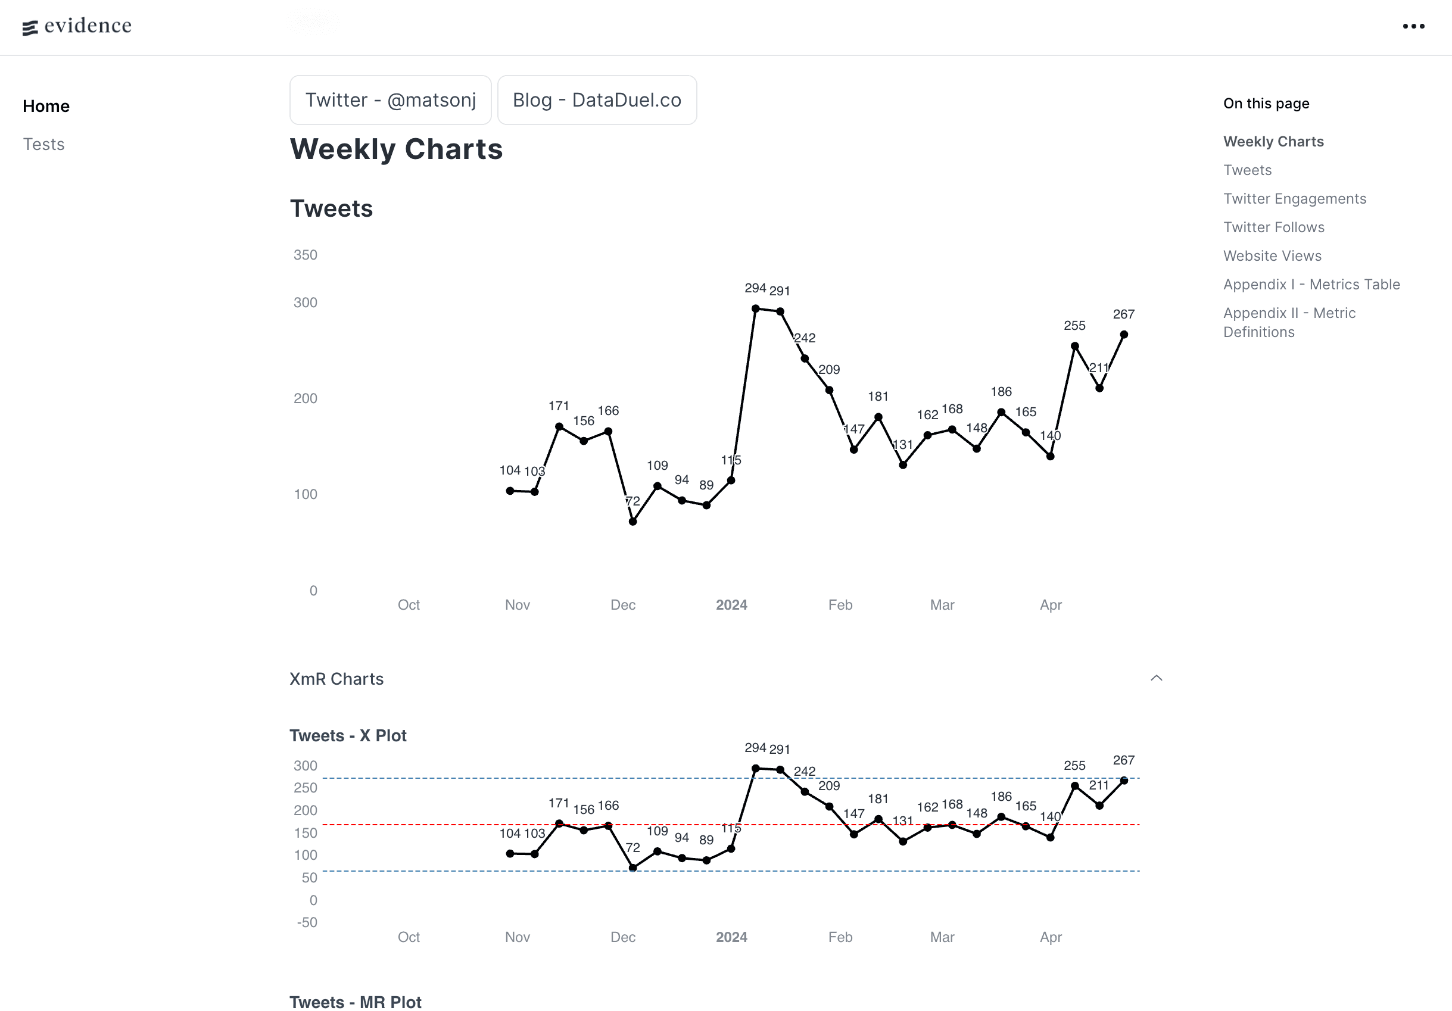Collapse the XmR Charts section chevron
Image resolution: width=1452 pixels, height=1011 pixels.
[1156, 678]
